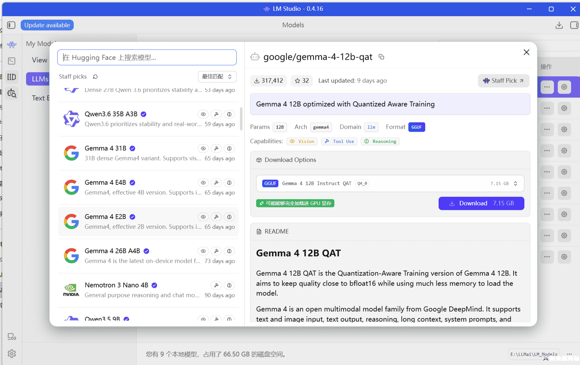Click the gemma4 architecture tag

[321, 127]
